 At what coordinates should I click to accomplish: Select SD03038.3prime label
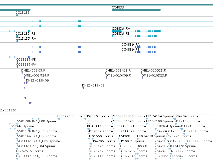pyautogui.click(x=99, y=121)
